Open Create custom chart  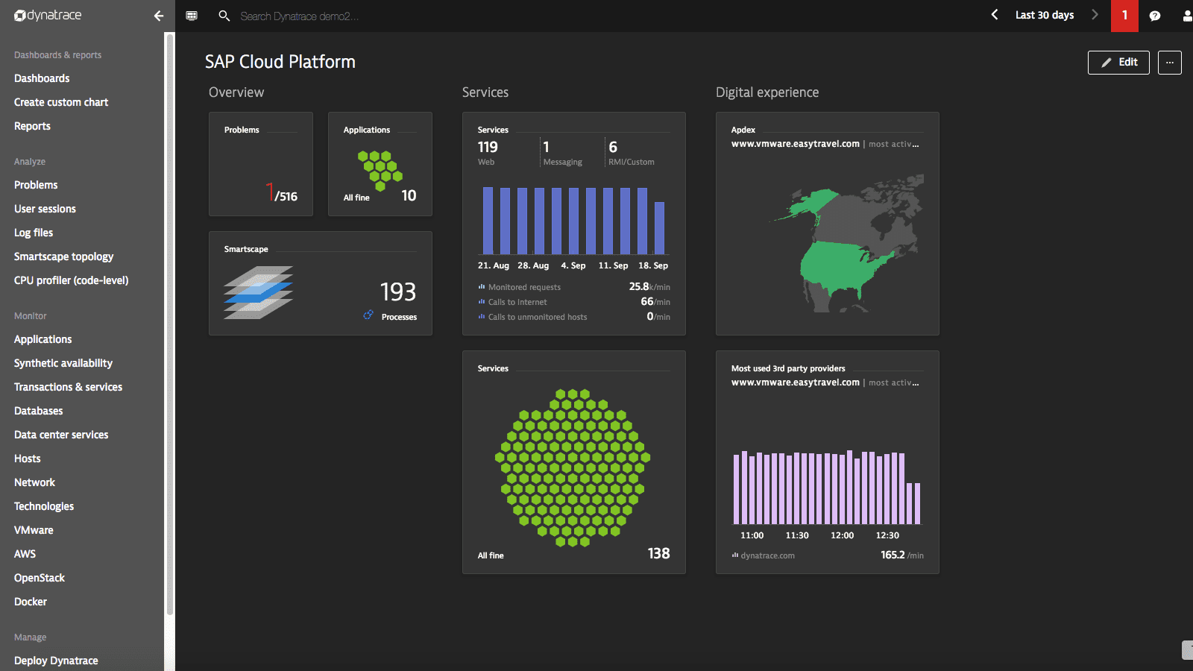61,102
